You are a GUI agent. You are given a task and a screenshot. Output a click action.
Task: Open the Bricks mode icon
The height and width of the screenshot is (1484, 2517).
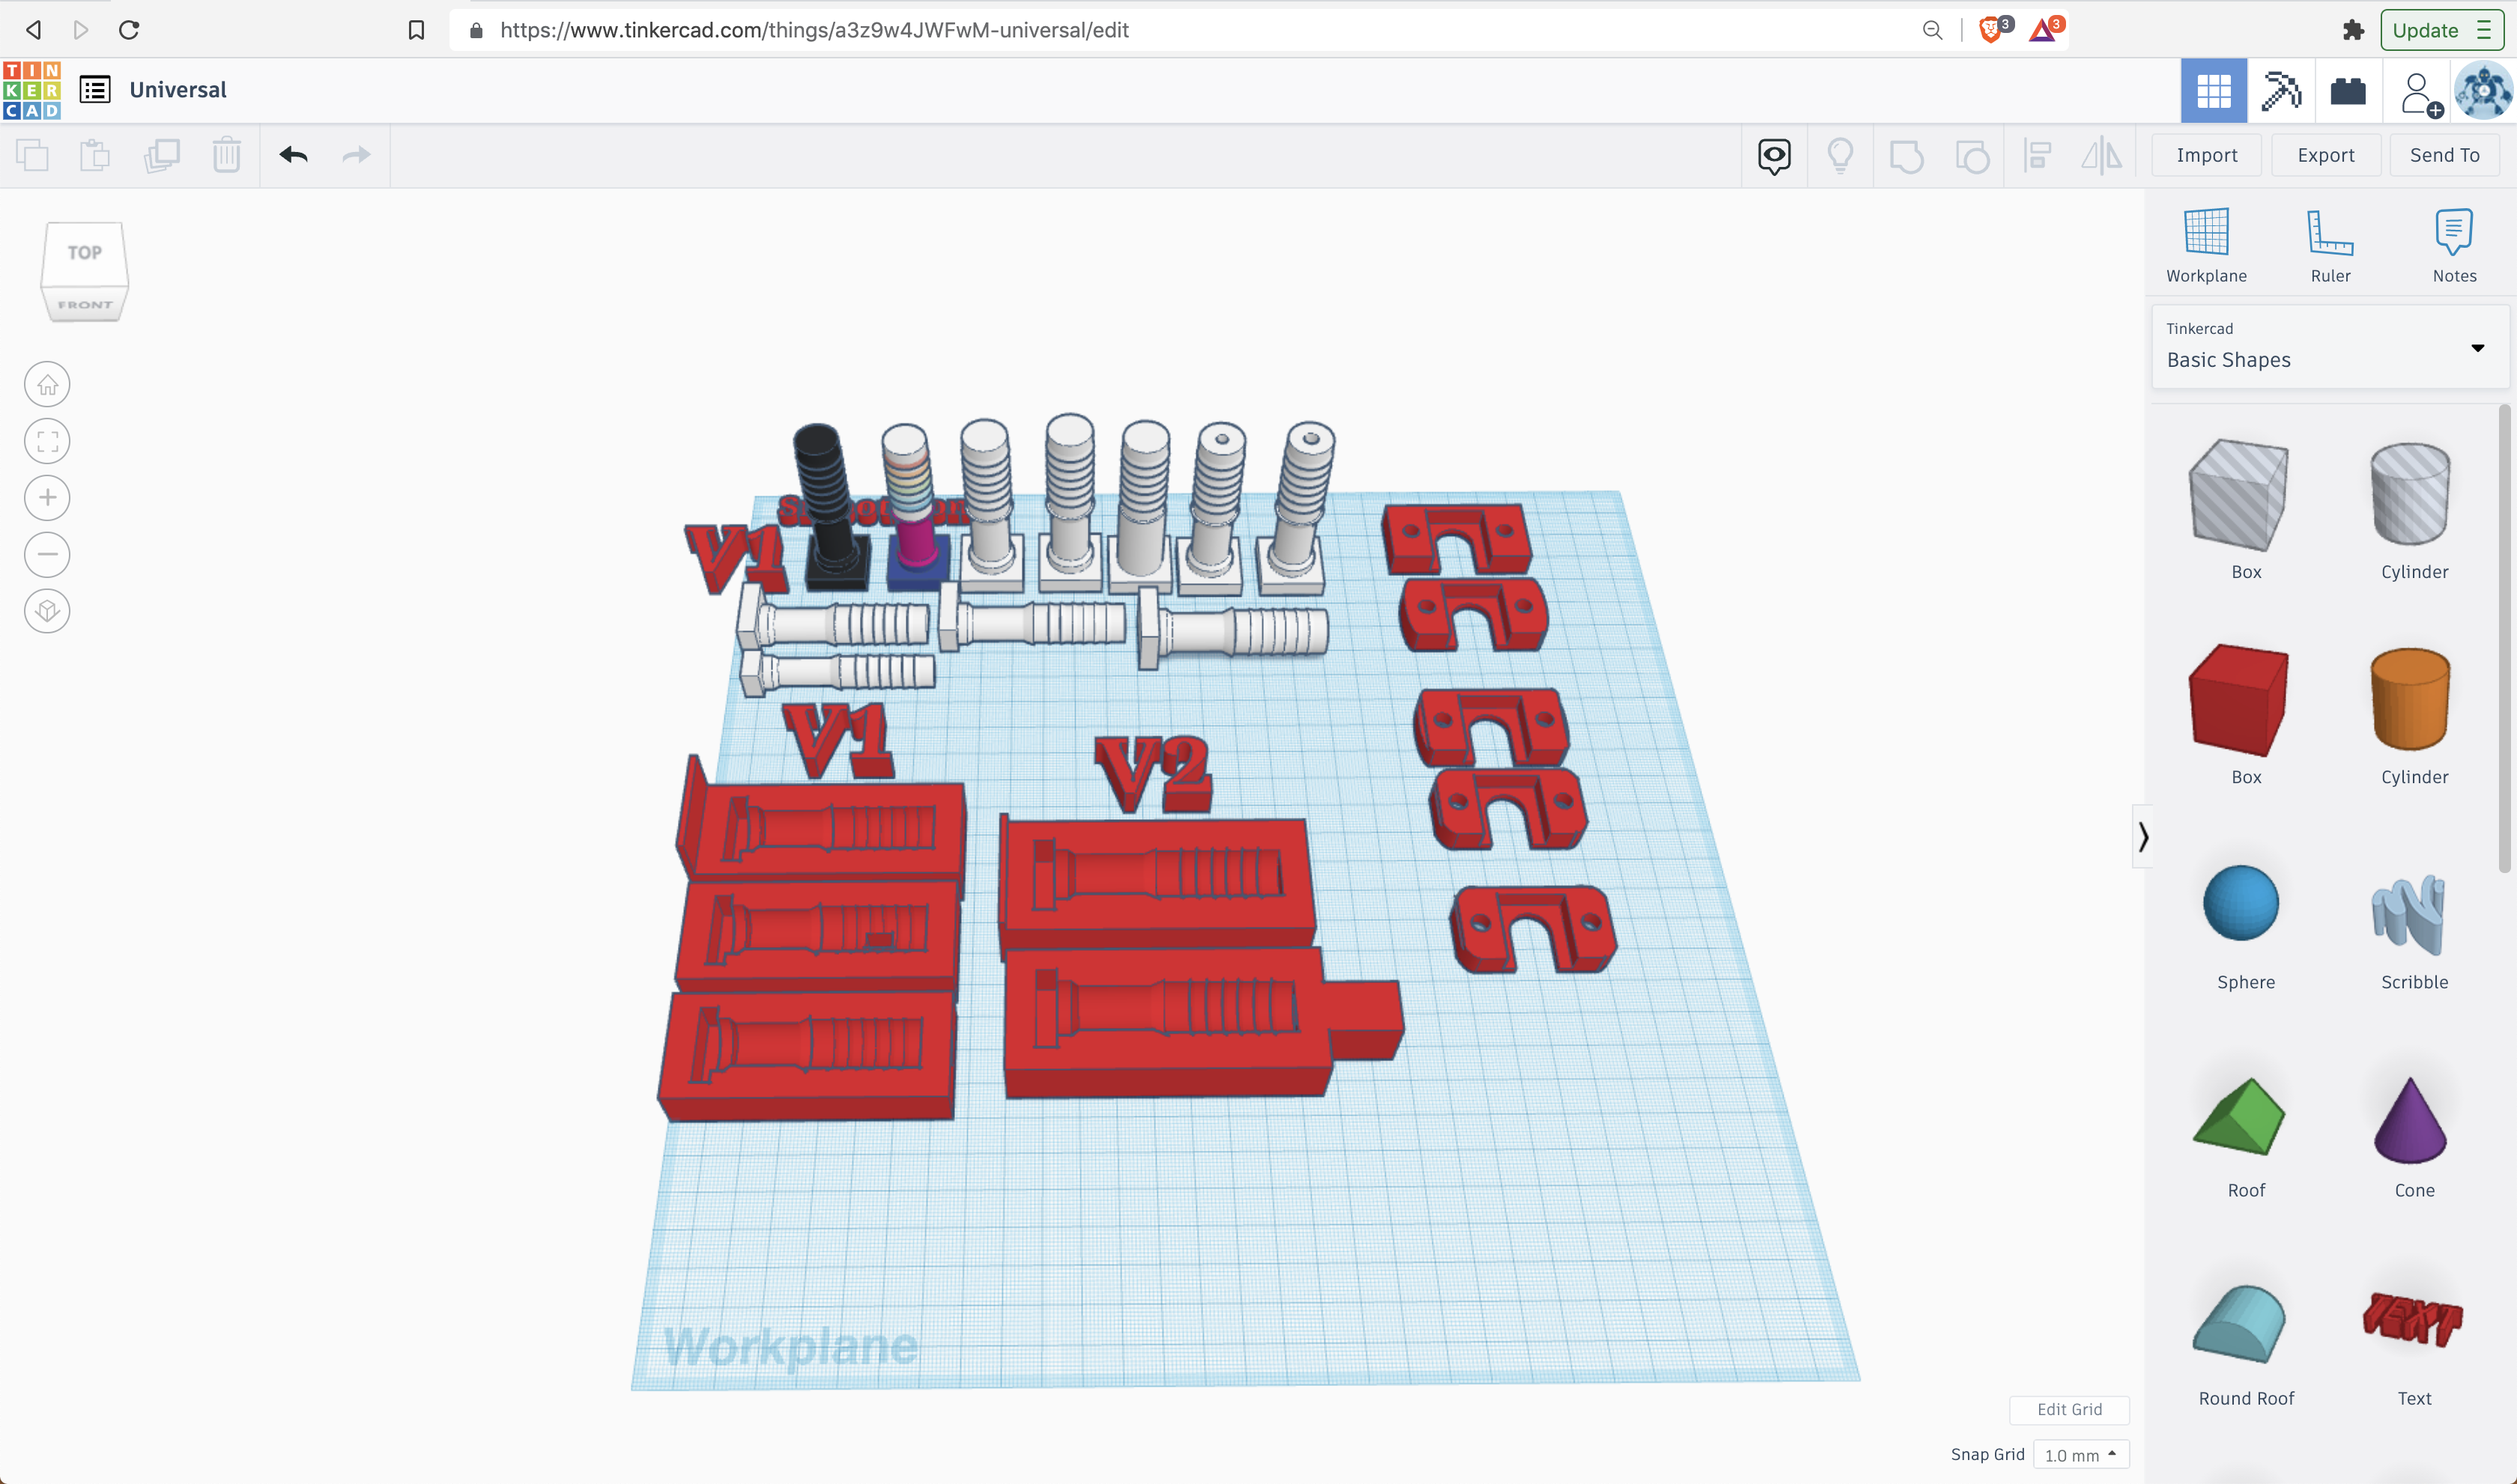tap(2347, 91)
